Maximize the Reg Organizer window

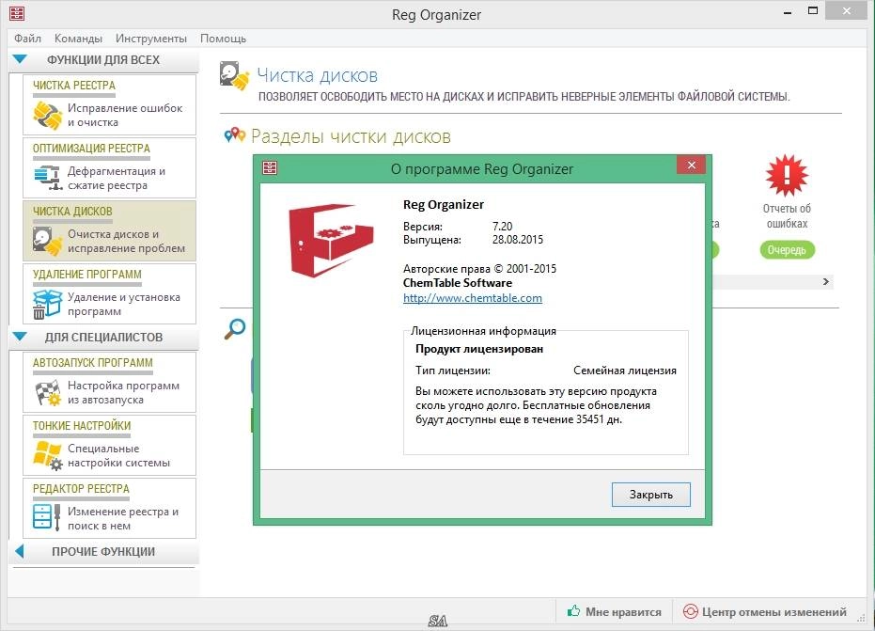[813, 11]
